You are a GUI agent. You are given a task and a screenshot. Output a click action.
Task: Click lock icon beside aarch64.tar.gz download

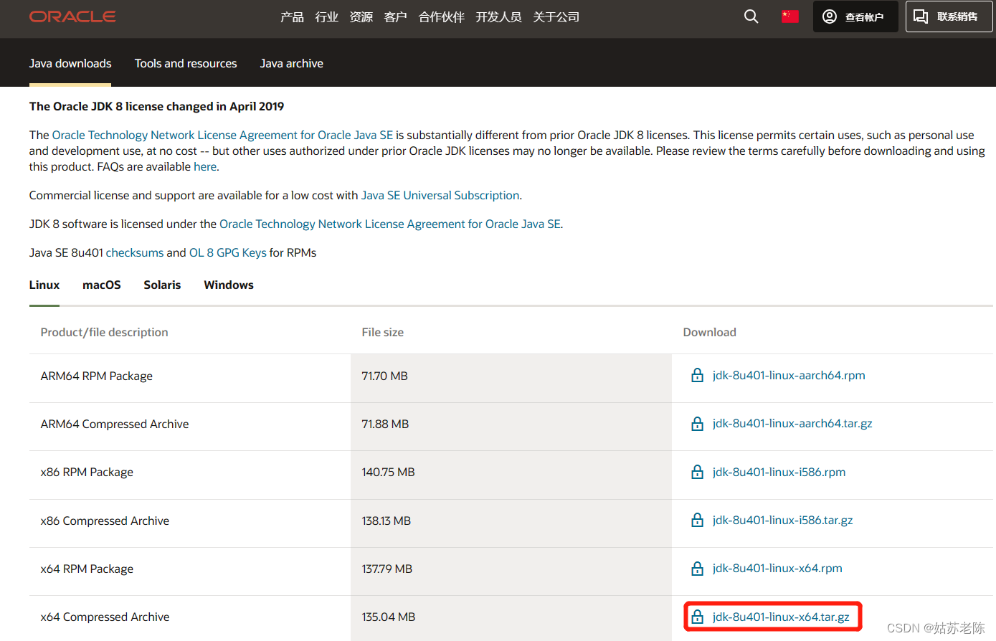coord(697,423)
